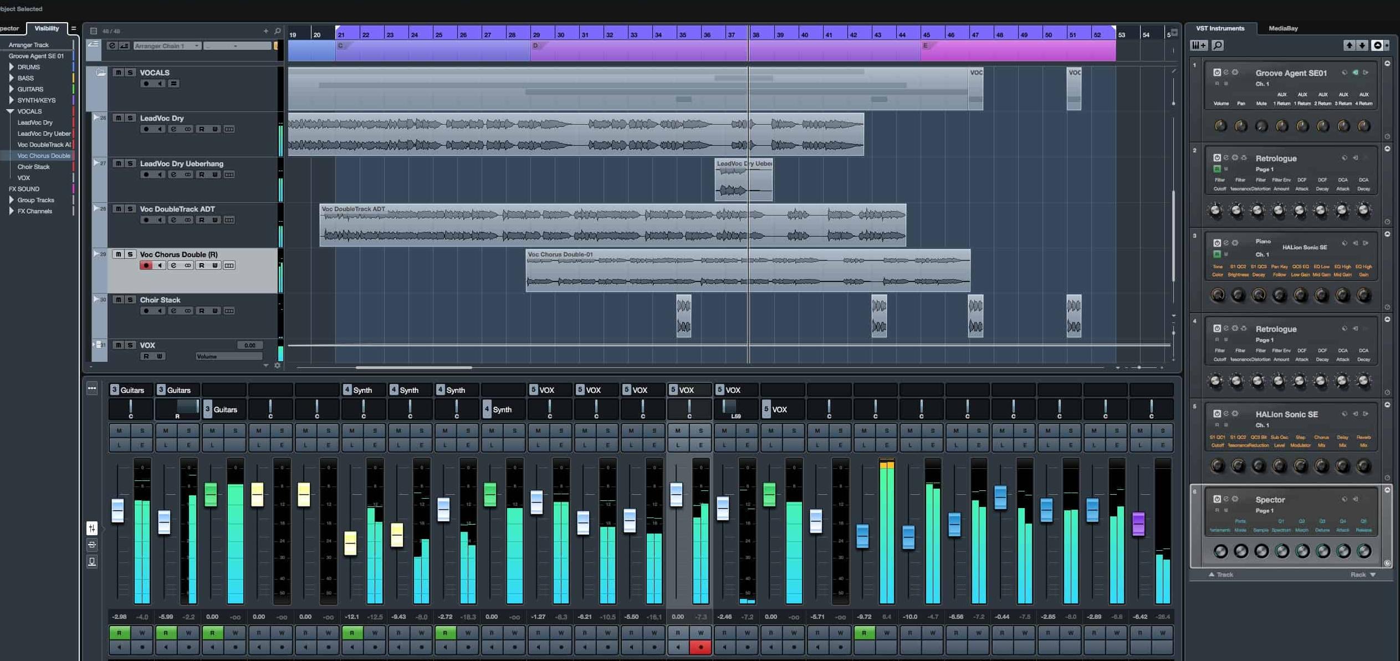
Task: Click the 'Arranger Track' item in visibility list
Action: [x=28, y=45]
